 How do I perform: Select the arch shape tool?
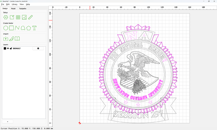tap(23, 28)
